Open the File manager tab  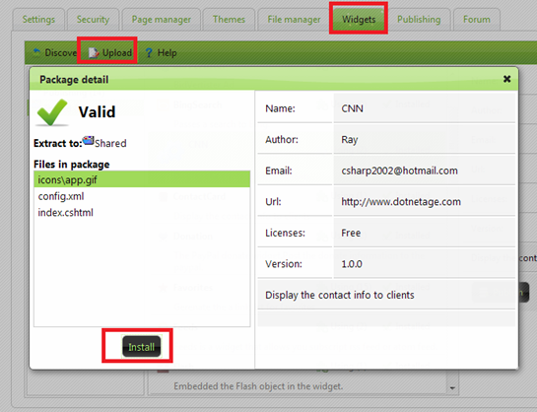pos(294,20)
